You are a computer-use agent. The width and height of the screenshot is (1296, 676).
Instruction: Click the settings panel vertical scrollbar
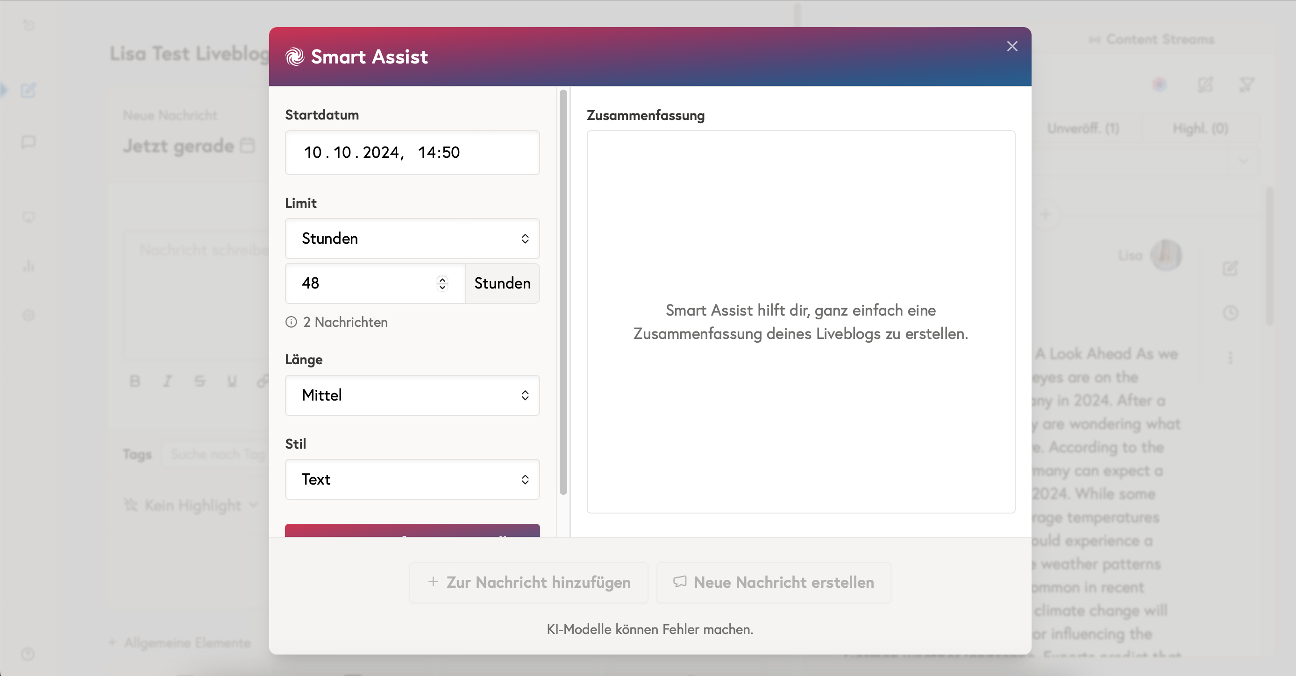(x=563, y=291)
